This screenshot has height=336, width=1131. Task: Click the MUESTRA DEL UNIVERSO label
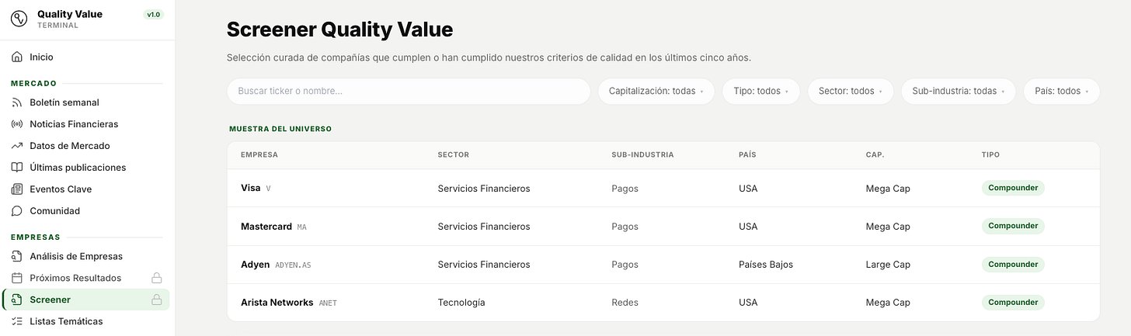(280, 129)
